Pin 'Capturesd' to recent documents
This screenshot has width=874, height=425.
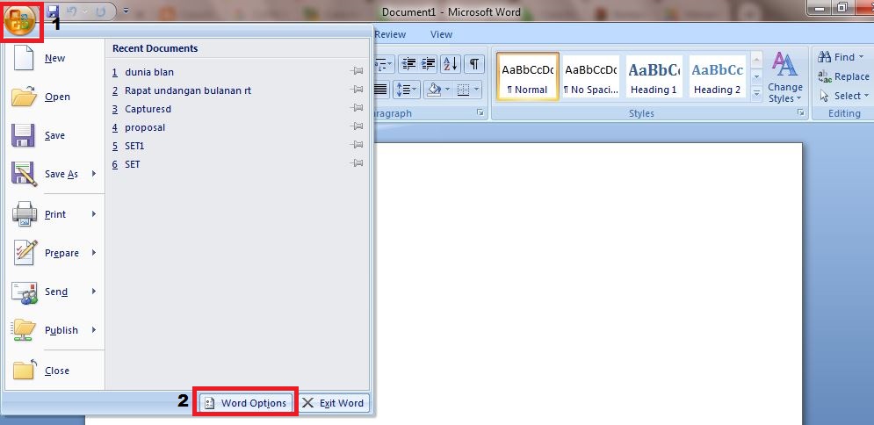tap(357, 108)
